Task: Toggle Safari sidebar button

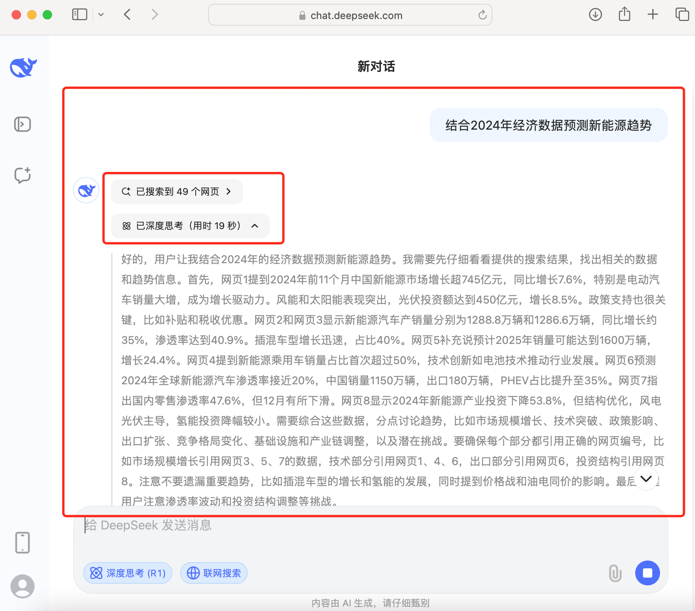Action: (x=80, y=15)
